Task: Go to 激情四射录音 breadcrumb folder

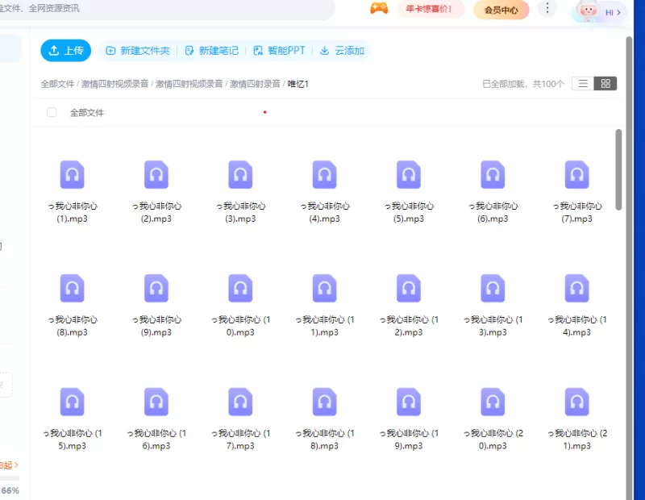Action: tap(255, 84)
